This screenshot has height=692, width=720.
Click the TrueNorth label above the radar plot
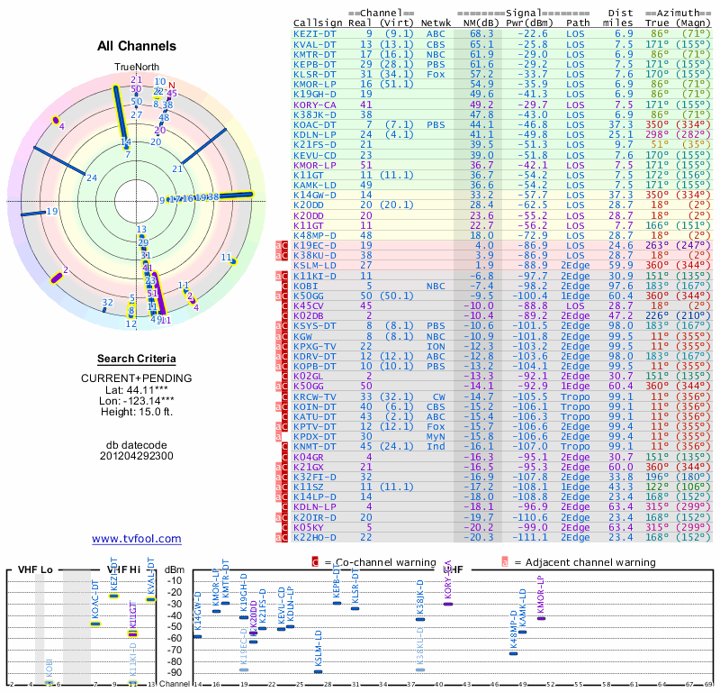pos(137,68)
